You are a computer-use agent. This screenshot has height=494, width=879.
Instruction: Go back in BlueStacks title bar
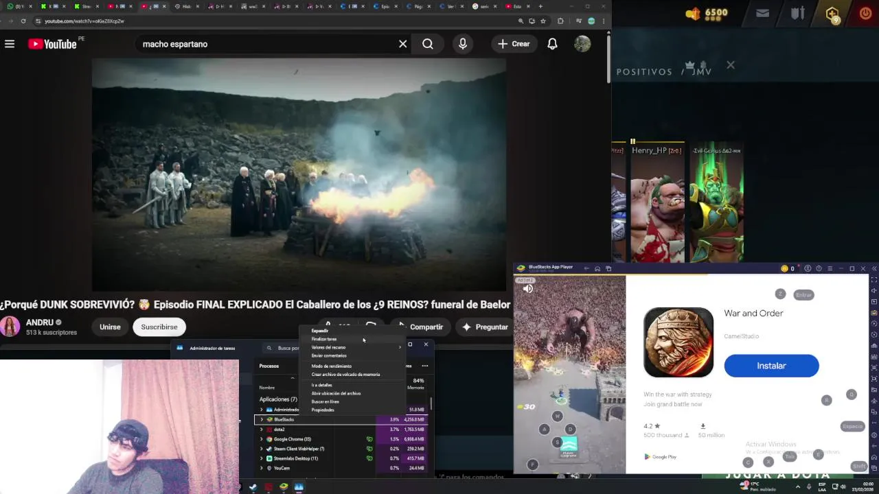pos(586,268)
